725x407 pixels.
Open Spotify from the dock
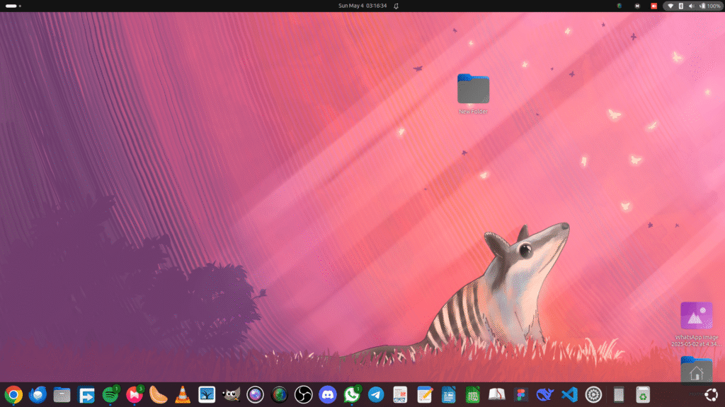pyautogui.click(x=110, y=395)
